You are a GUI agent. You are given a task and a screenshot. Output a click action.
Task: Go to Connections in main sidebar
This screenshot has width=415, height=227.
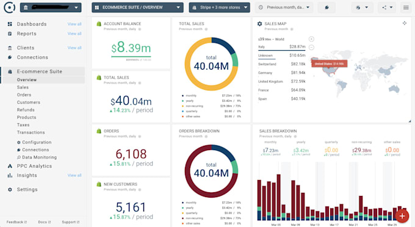click(32, 57)
